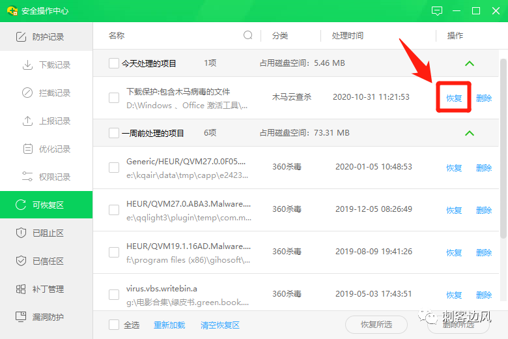The width and height of the screenshot is (508, 339).
Task: Restore the HEUR/QVM27.0.ABA3.Malware item
Action: point(454,210)
